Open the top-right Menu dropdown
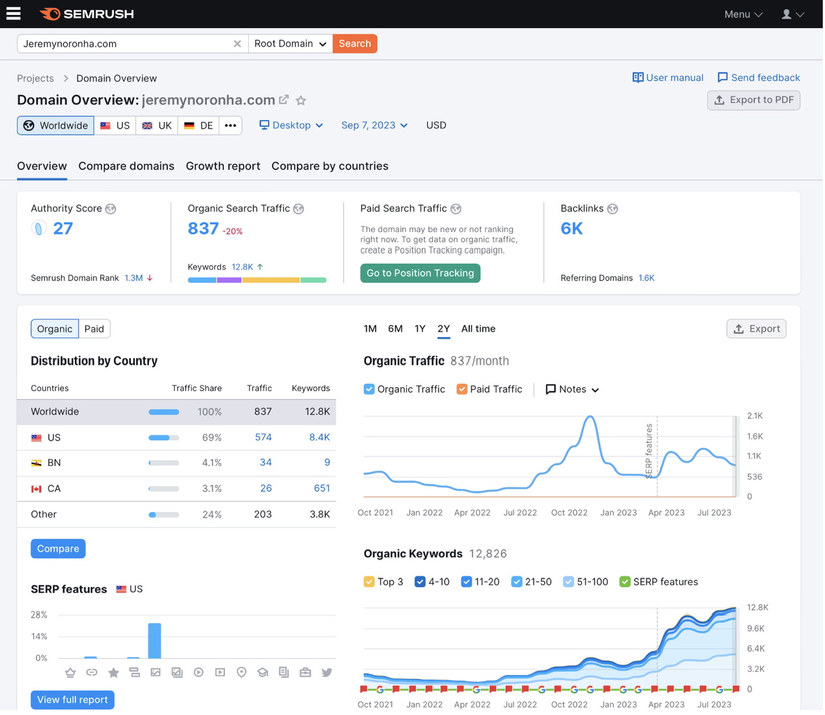Screen dimensions: 825x715 [743, 14]
